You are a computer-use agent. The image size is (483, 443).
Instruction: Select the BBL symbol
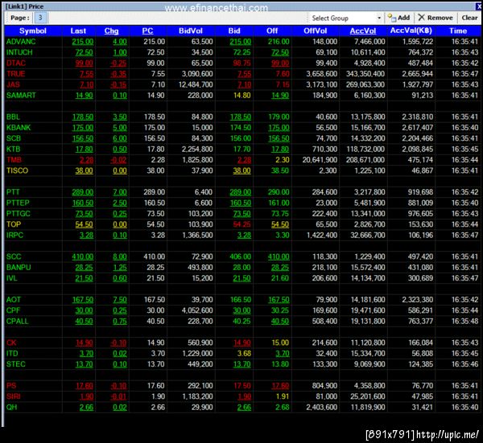pyautogui.click(x=13, y=117)
